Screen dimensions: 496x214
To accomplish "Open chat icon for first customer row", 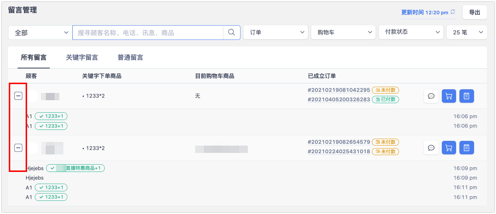I will (x=431, y=96).
